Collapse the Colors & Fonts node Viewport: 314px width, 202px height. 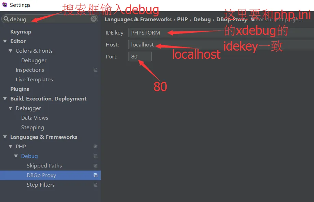(x=10, y=51)
